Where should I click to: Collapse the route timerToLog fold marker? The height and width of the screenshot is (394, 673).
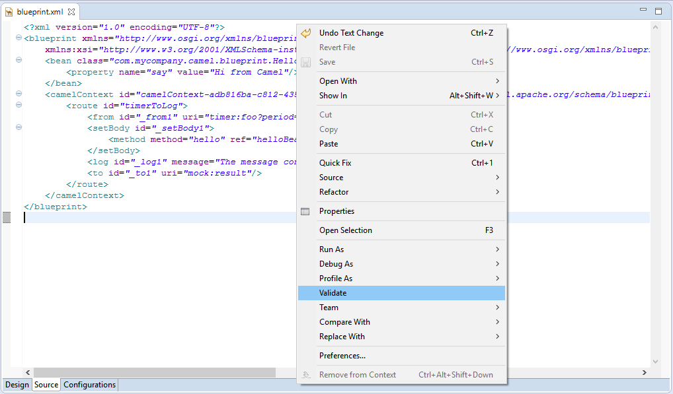pyautogui.click(x=19, y=106)
